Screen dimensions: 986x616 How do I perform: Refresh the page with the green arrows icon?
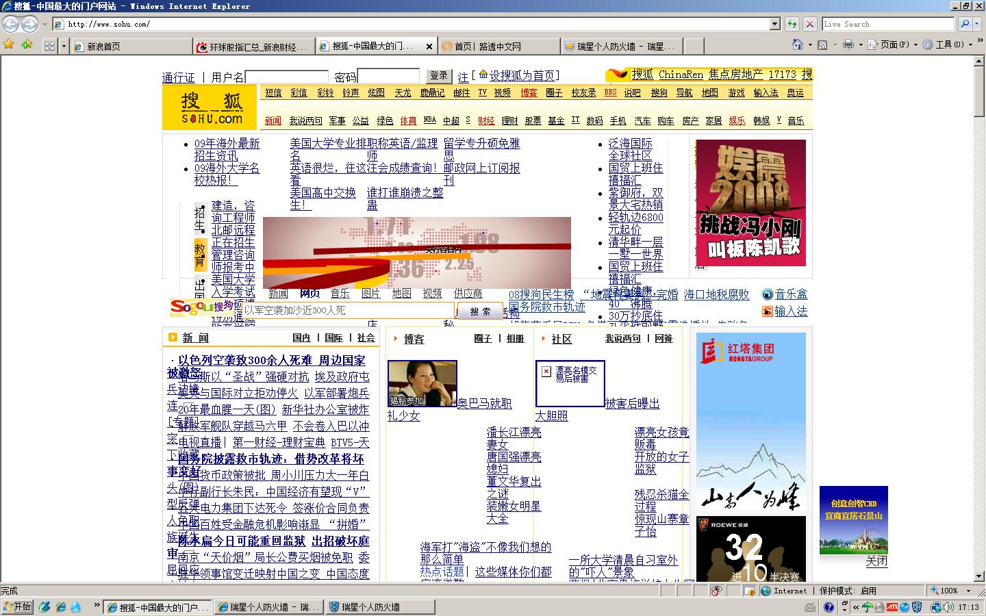[792, 24]
